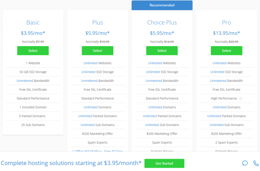This screenshot has width=260, height=171.
Task: Click Unlimited Domains link in Pro column
Action: (x=220, y=107)
